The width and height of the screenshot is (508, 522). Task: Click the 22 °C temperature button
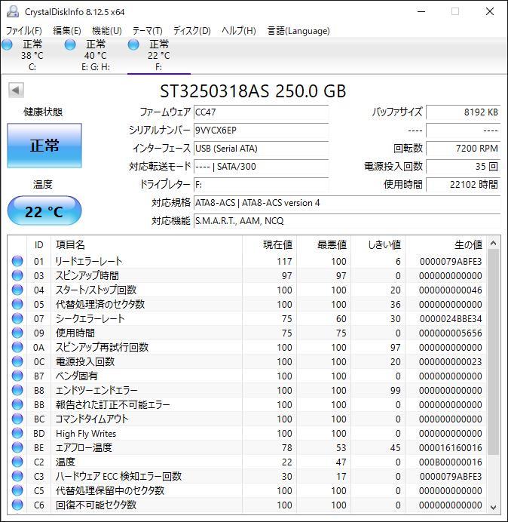tap(44, 210)
